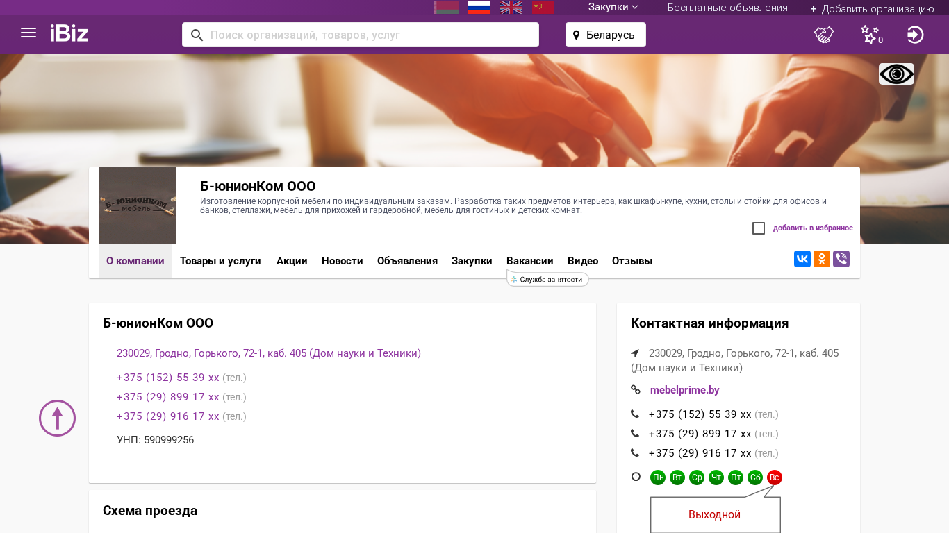The height and width of the screenshot is (533, 949).
Task: Switch language to Russian flag
Action: 479,8
